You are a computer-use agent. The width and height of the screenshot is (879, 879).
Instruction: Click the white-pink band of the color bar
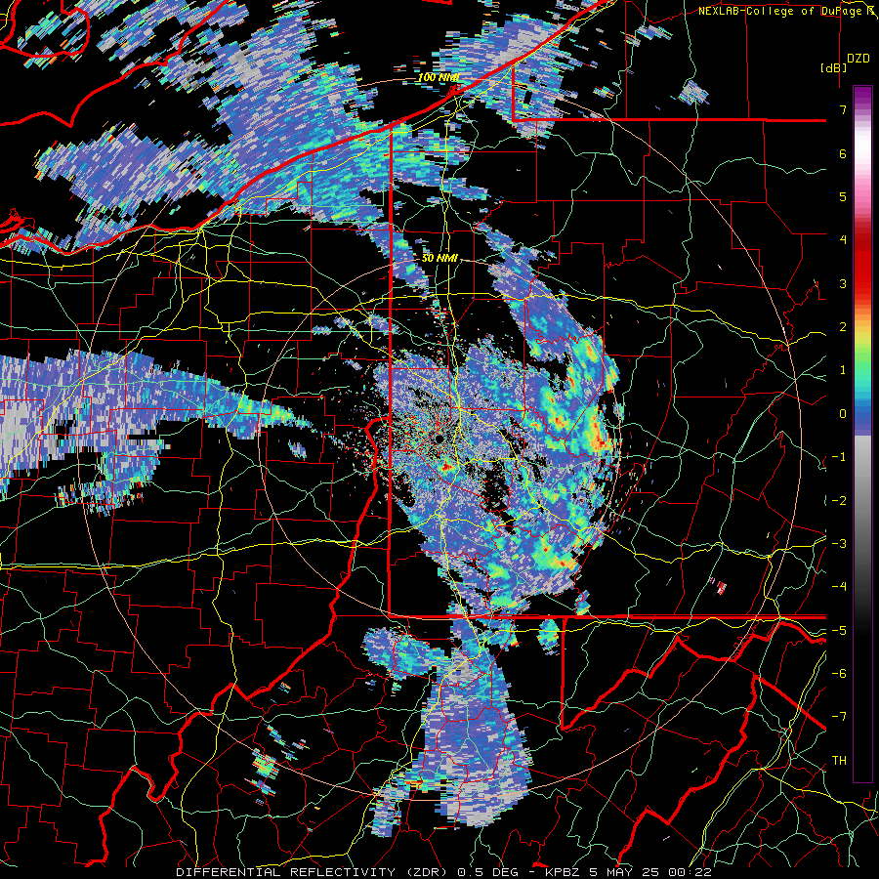tap(862, 151)
